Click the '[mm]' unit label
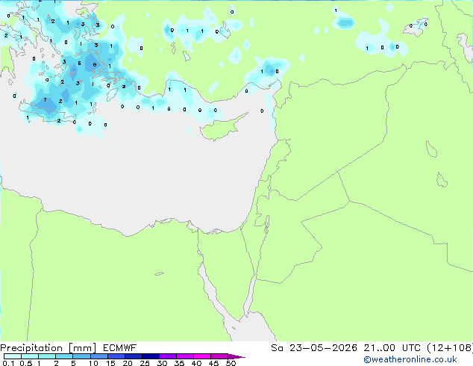Viewport: 473px width, 366px height. pyautogui.click(x=83, y=348)
